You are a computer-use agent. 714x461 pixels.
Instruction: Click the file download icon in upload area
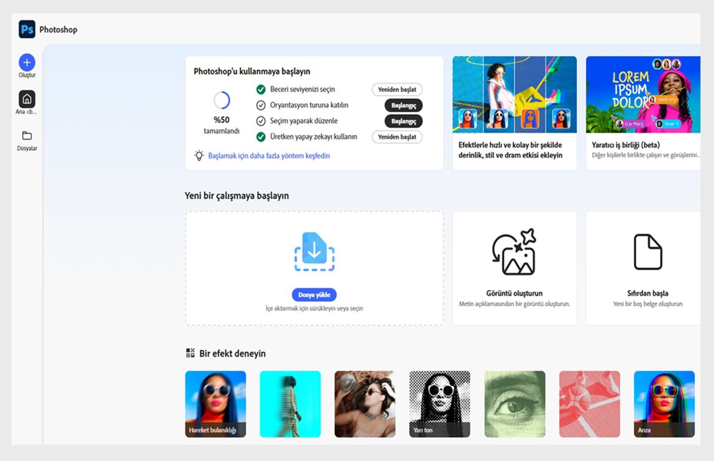pos(314,251)
